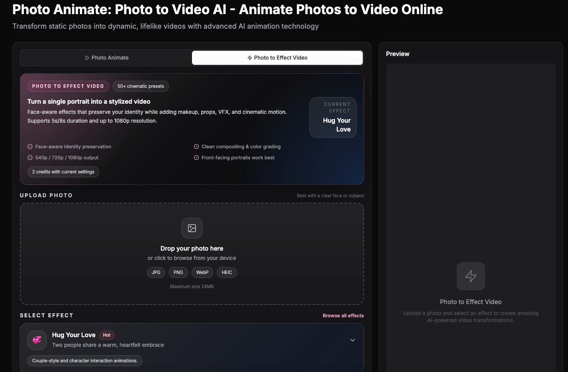Click the checkmark beside Clean compositing & color grading
Image resolution: width=568 pixels, height=372 pixels.
196,146
